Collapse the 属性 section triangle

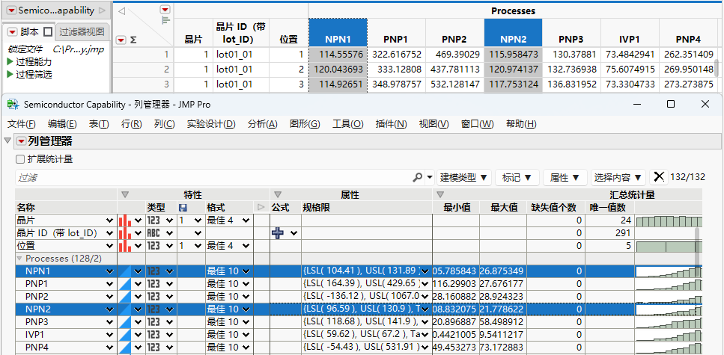point(278,195)
